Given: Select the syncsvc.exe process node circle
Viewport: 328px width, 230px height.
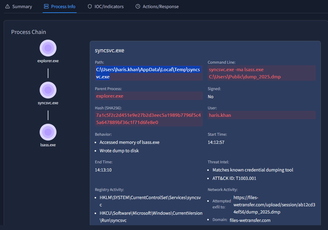Looking at the screenshot, I should point(48,90).
